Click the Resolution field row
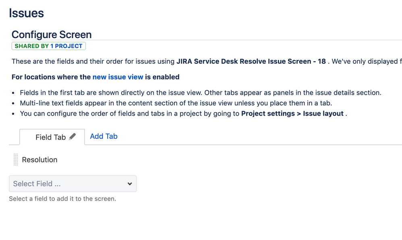Image resolution: width=402 pixels, height=240 pixels. pyautogui.click(x=39, y=160)
